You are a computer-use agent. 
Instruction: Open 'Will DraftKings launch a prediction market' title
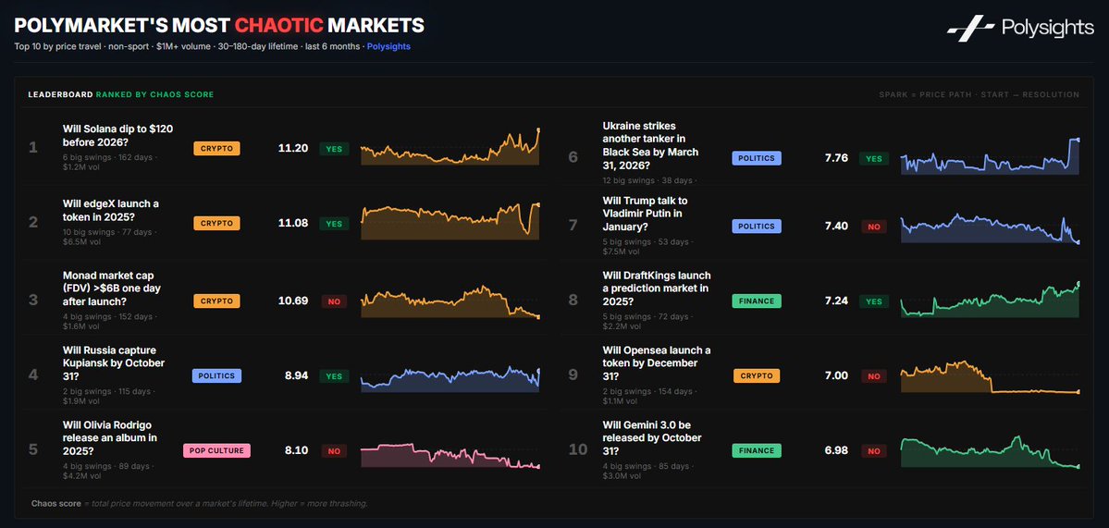pos(657,289)
